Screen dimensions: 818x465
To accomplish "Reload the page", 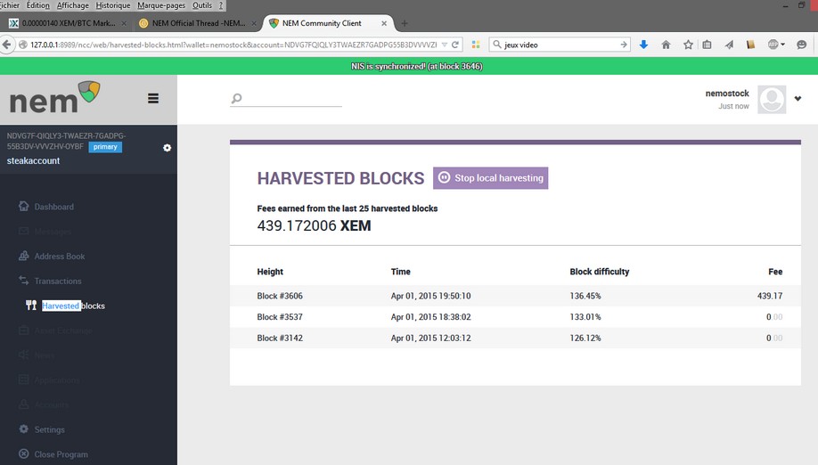I will pos(455,45).
